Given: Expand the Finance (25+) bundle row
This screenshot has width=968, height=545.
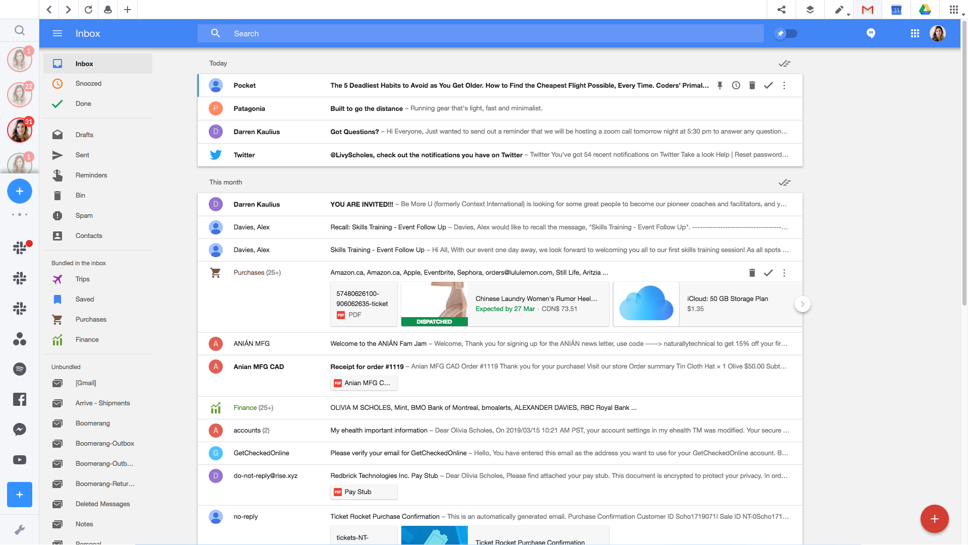Looking at the screenshot, I should coord(500,408).
